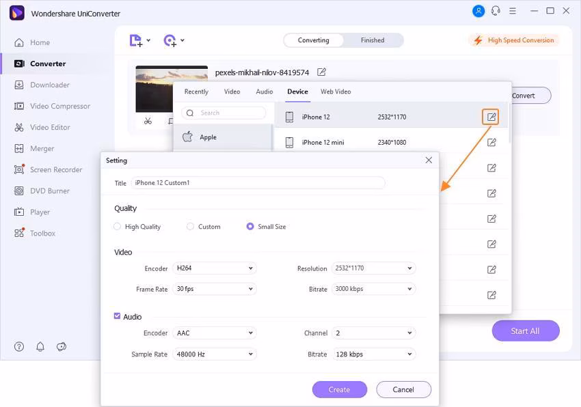Click the feedback icon next to the bell
Screen dimensions: 581x407
[x=62, y=347]
